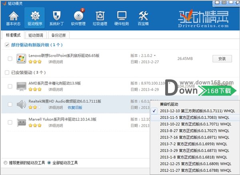Click the star rating of Marvell driver
Image resolution: width=240 pixels, height=175 pixels.
point(35,125)
